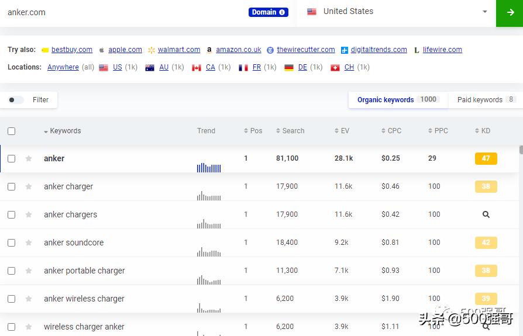Check the 'anker soundcore' row checkbox
523x336 pixels.
[11, 243]
